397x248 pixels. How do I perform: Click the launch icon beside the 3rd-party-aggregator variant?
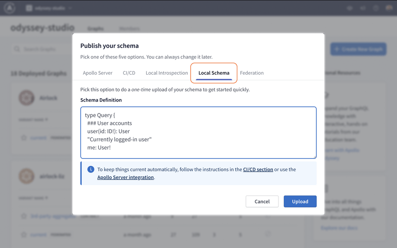[x=24, y=216]
